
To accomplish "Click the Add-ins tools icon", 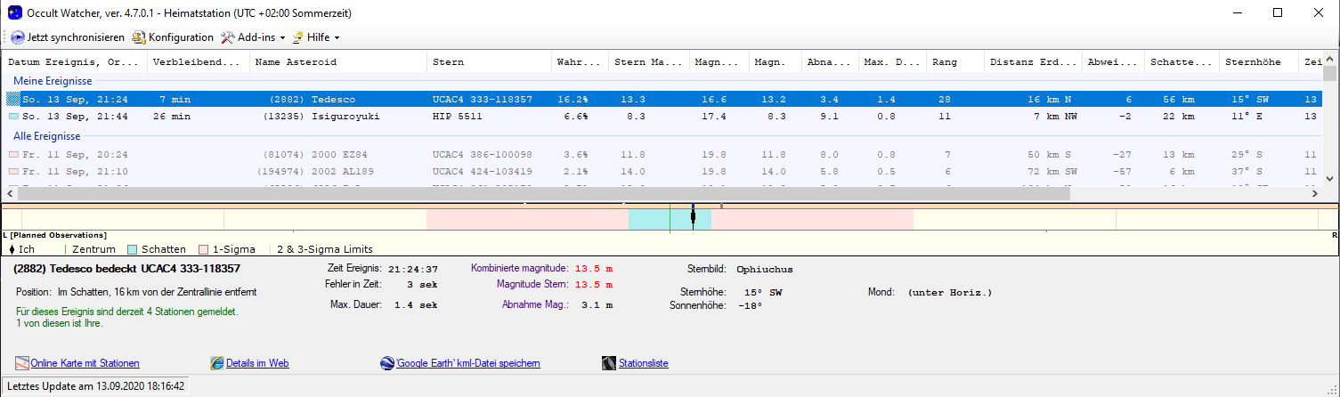I will [x=227, y=37].
